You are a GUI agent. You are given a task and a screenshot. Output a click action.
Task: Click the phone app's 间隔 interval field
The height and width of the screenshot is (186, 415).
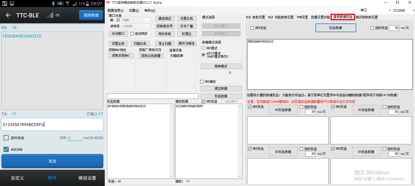74,138
